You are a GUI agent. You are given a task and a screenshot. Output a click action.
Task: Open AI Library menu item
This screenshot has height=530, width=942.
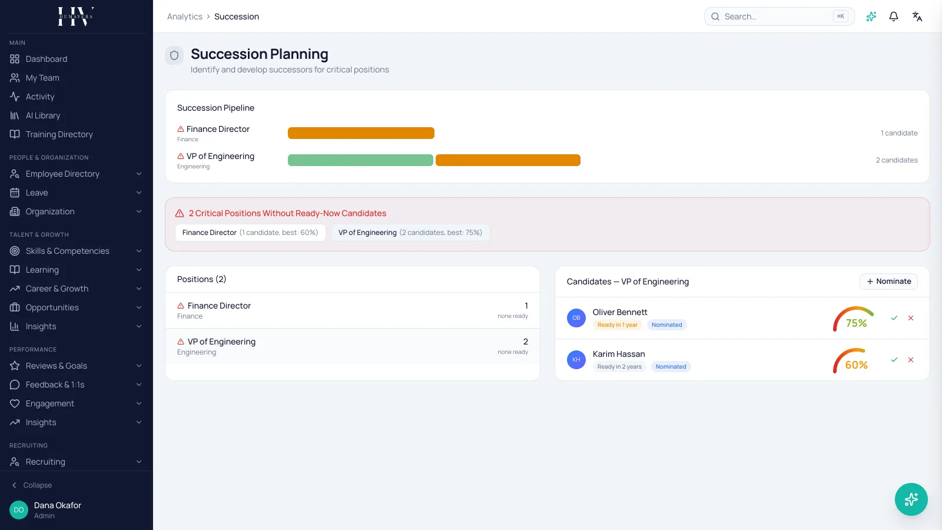pyautogui.click(x=77, y=115)
